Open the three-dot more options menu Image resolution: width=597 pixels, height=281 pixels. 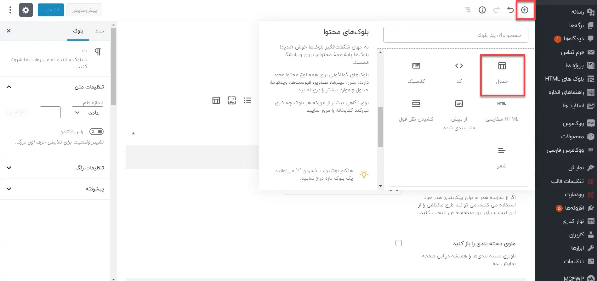point(10,10)
